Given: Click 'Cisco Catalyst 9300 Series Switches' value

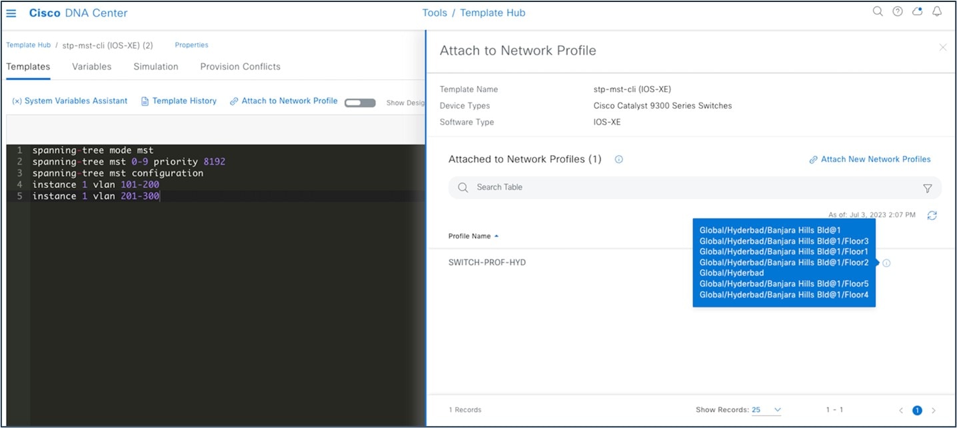Looking at the screenshot, I should [x=662, y=106].
